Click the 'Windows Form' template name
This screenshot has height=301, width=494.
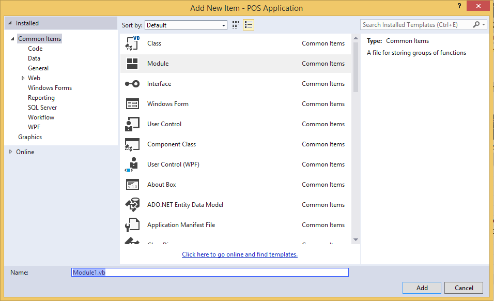point(168,104)
